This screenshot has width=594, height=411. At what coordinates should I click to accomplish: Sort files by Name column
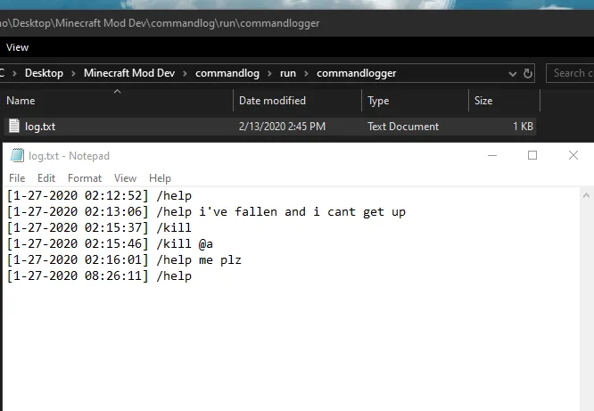117,101
